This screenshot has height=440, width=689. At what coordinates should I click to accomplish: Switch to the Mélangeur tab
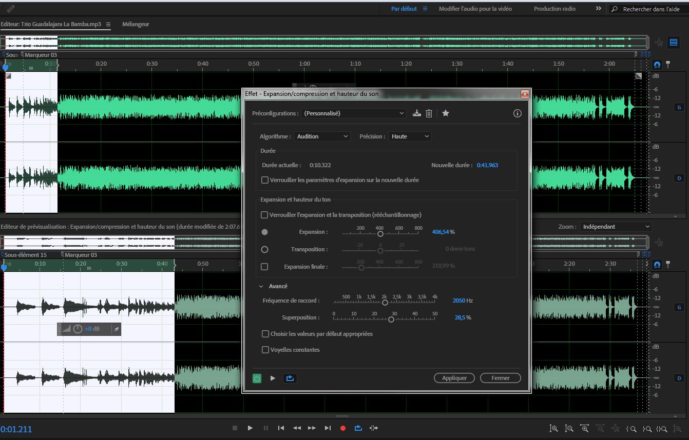(136, 24)
